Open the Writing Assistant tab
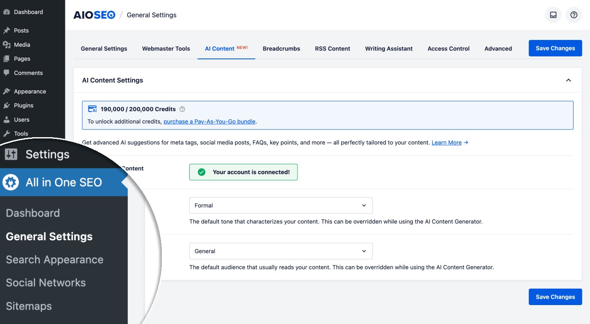 coord(389,48)
